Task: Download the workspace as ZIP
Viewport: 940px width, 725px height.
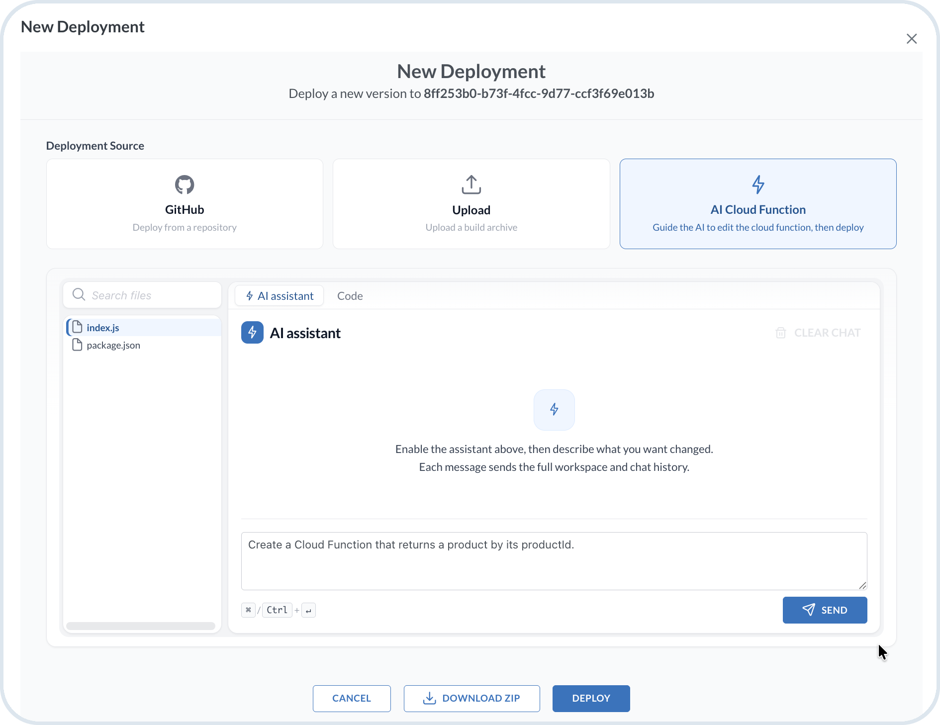Action: [471, 698]
